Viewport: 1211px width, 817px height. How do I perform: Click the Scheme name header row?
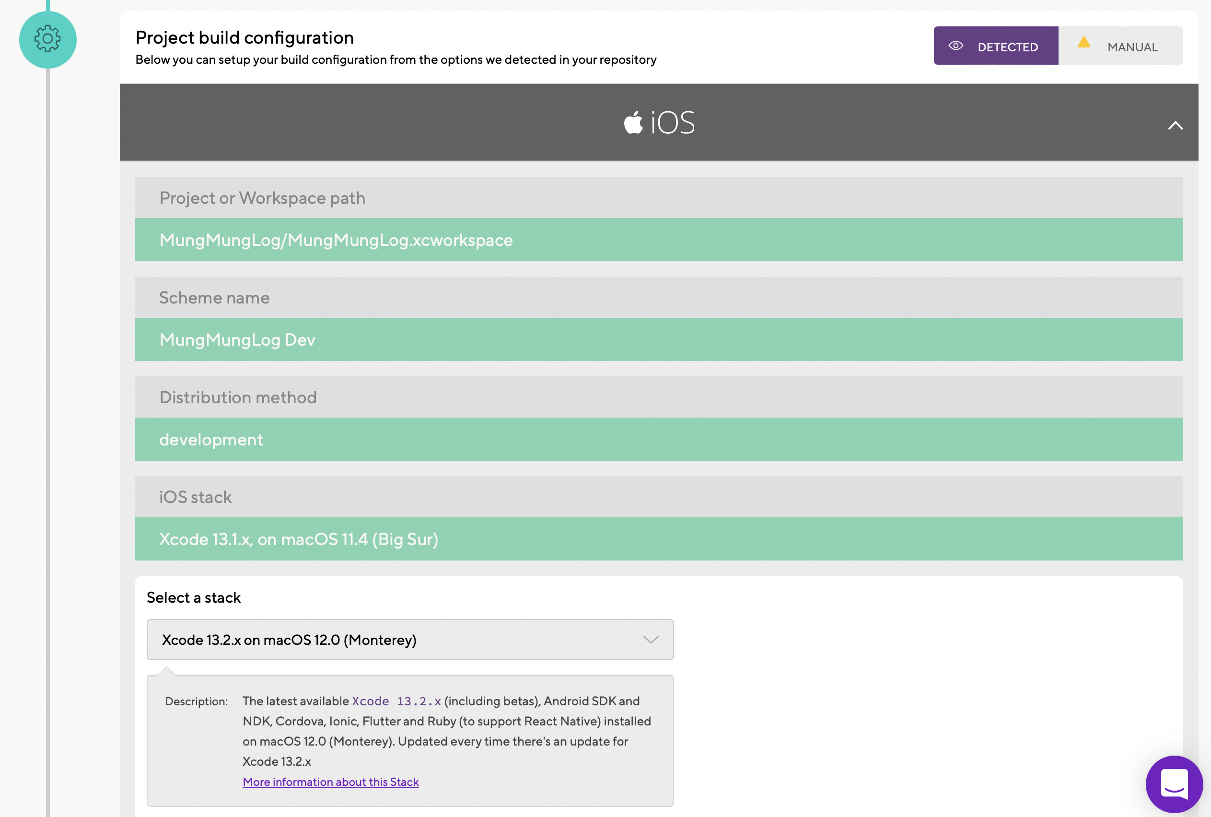click(658, 298)
